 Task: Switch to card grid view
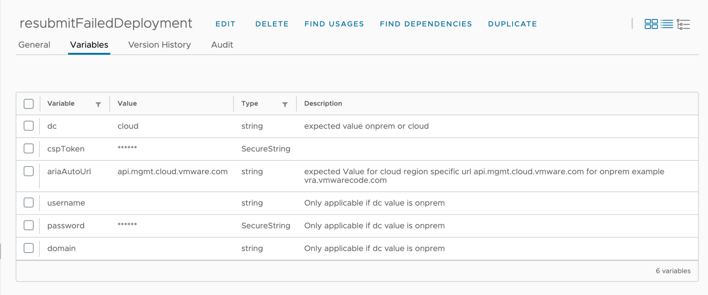651,24
